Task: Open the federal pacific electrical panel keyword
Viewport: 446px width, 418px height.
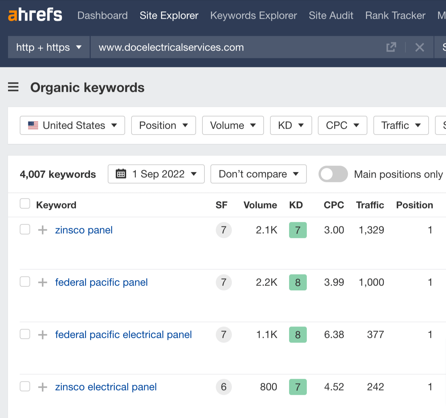Action: [x=123, y=334]
